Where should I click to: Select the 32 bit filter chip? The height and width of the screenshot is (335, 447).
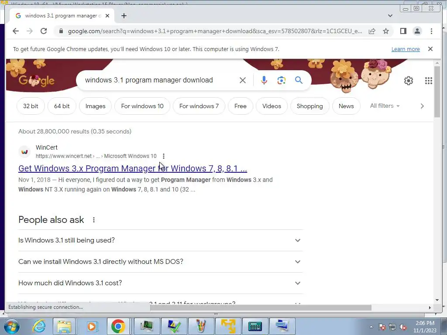[x=31, y=106]
